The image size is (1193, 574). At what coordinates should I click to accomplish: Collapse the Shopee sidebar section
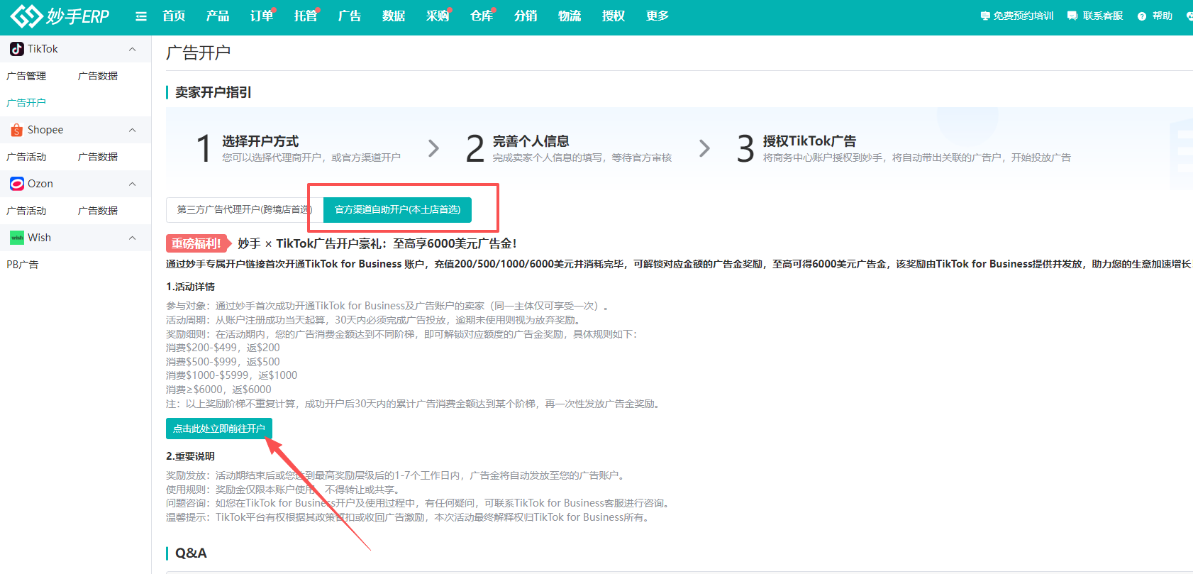(x=132, y=130)
